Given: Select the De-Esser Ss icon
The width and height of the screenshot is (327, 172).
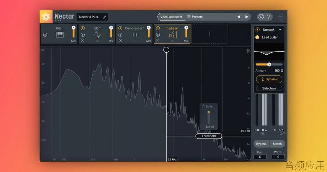Looking at the screenshot, I should tap(172, 35).
